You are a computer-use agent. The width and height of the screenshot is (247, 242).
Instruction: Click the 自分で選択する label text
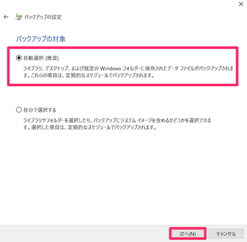coord(40,110)
